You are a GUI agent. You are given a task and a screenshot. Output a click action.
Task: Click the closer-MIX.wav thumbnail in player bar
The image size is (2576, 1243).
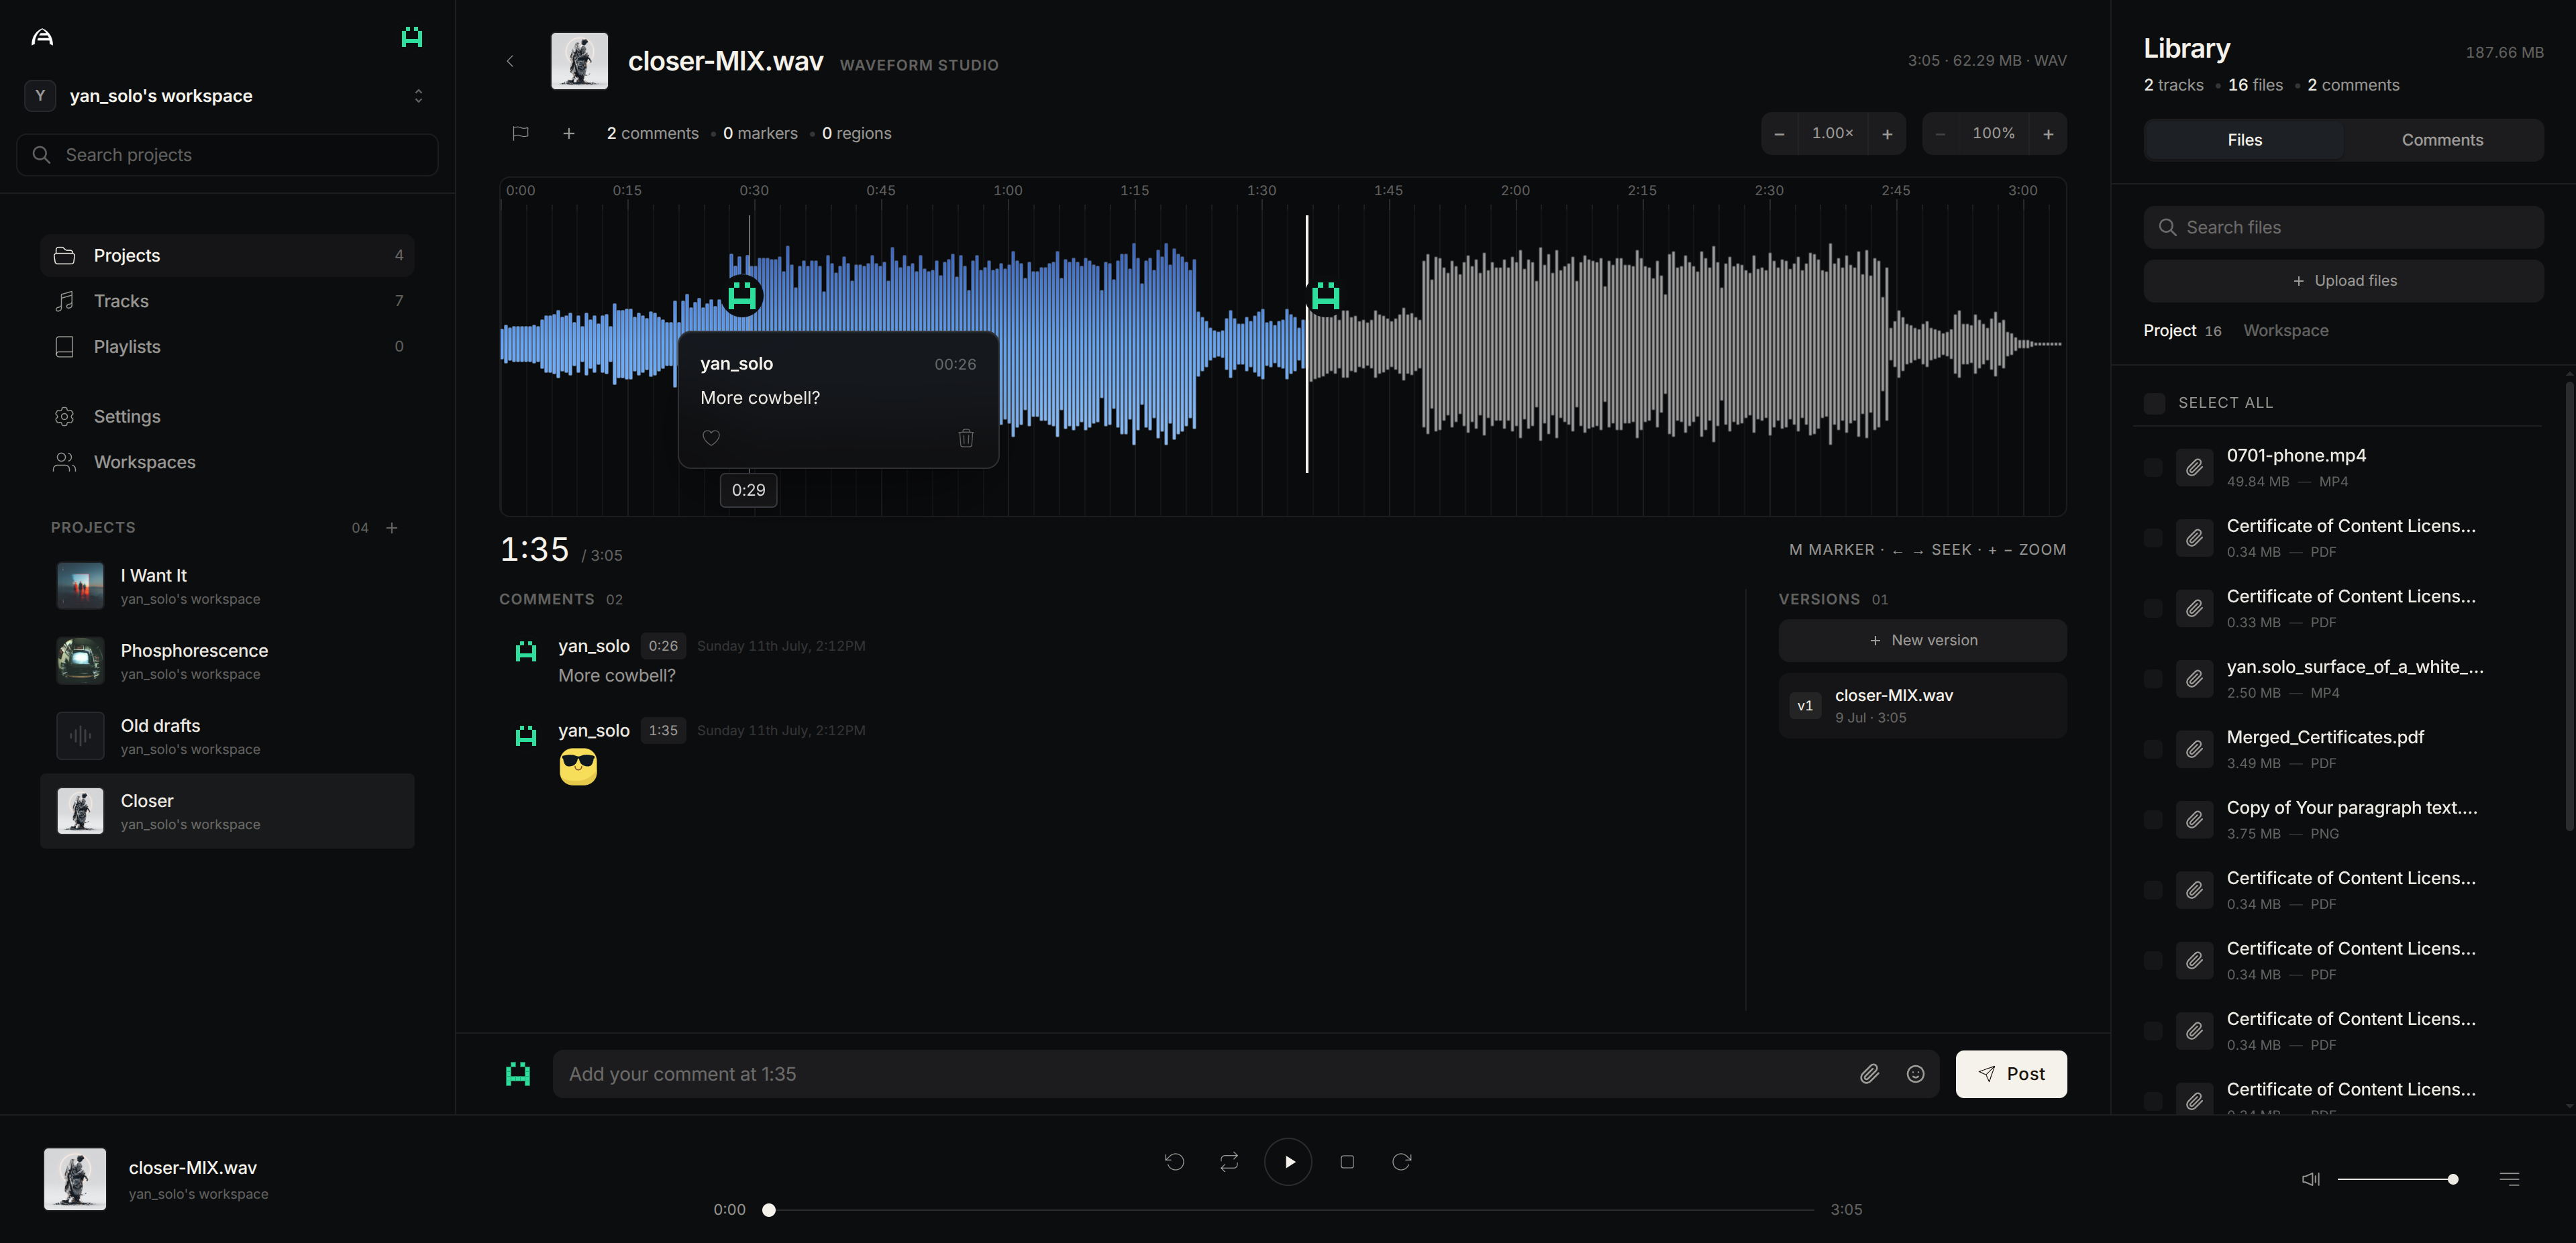point(75,1179)
